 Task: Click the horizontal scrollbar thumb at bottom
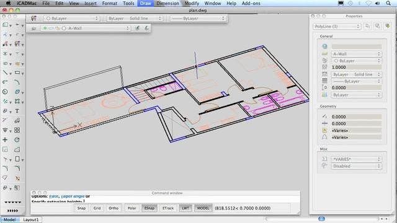click(321, 219)
